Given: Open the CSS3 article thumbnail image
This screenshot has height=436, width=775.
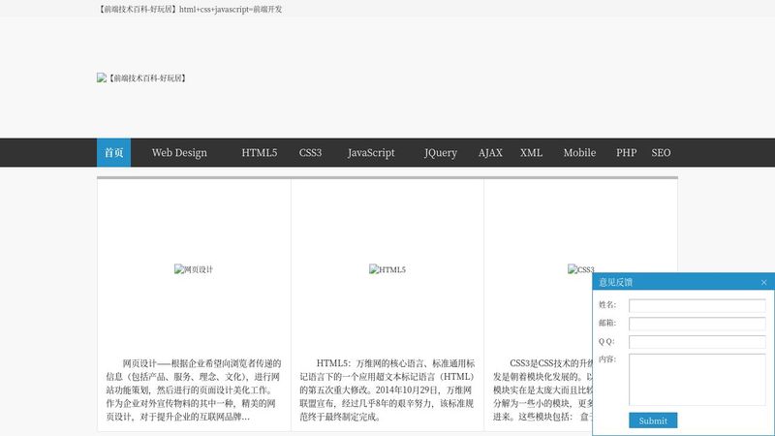Looking at the screenshot, I should (x=580, y=269).
